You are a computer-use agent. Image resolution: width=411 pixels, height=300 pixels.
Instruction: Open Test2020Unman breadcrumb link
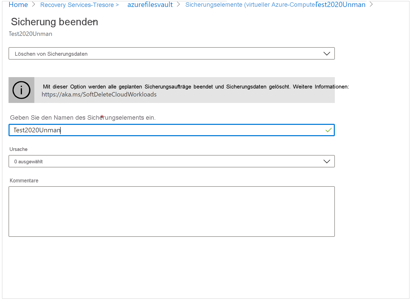340,5
